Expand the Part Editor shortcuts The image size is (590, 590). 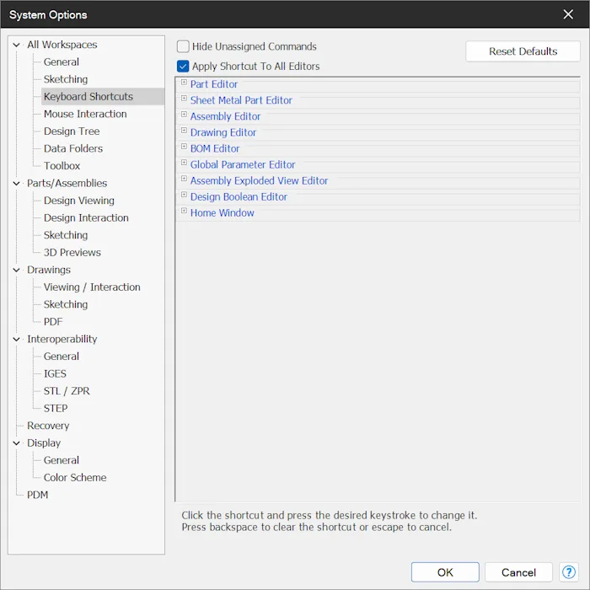(x=184, y=83)
